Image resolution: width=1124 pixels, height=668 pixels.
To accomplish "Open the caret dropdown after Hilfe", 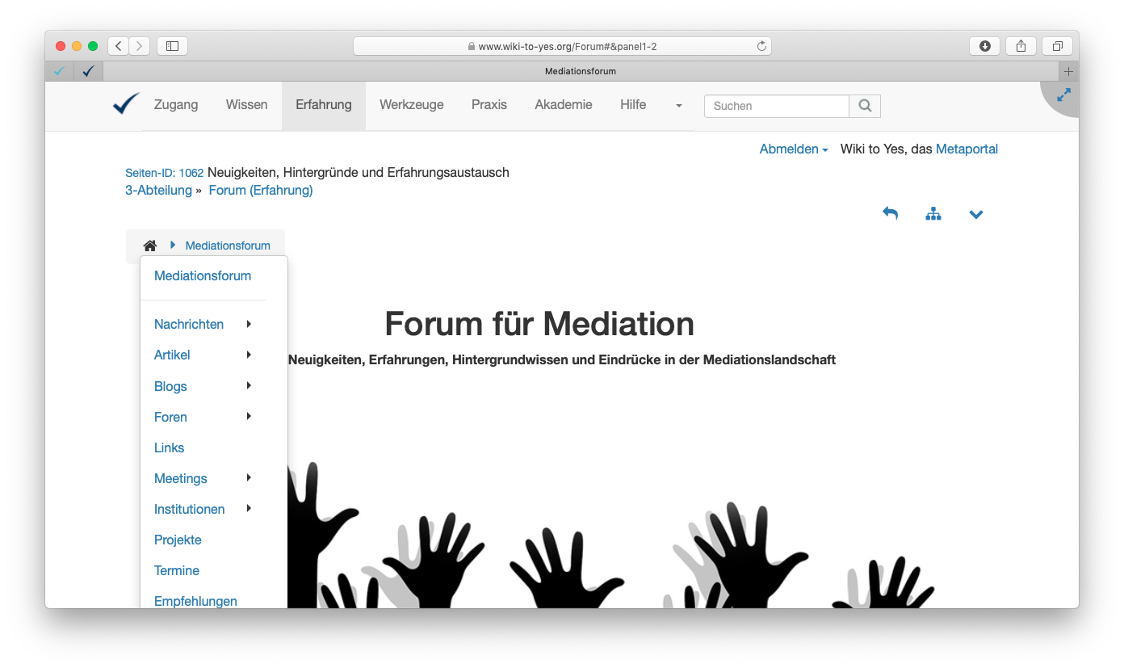I will (x=678, y=106).
